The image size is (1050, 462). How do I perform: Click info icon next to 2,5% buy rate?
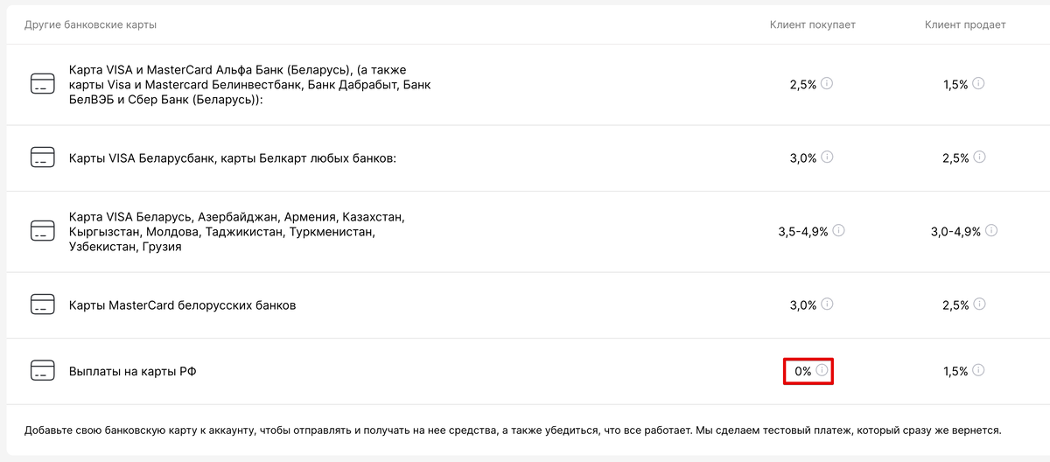coord(827,84)
